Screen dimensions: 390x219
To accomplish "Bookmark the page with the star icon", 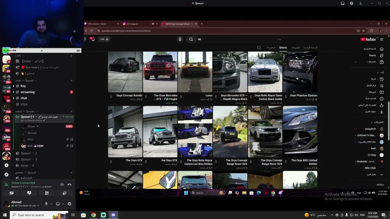I will (x=363, y=31).
